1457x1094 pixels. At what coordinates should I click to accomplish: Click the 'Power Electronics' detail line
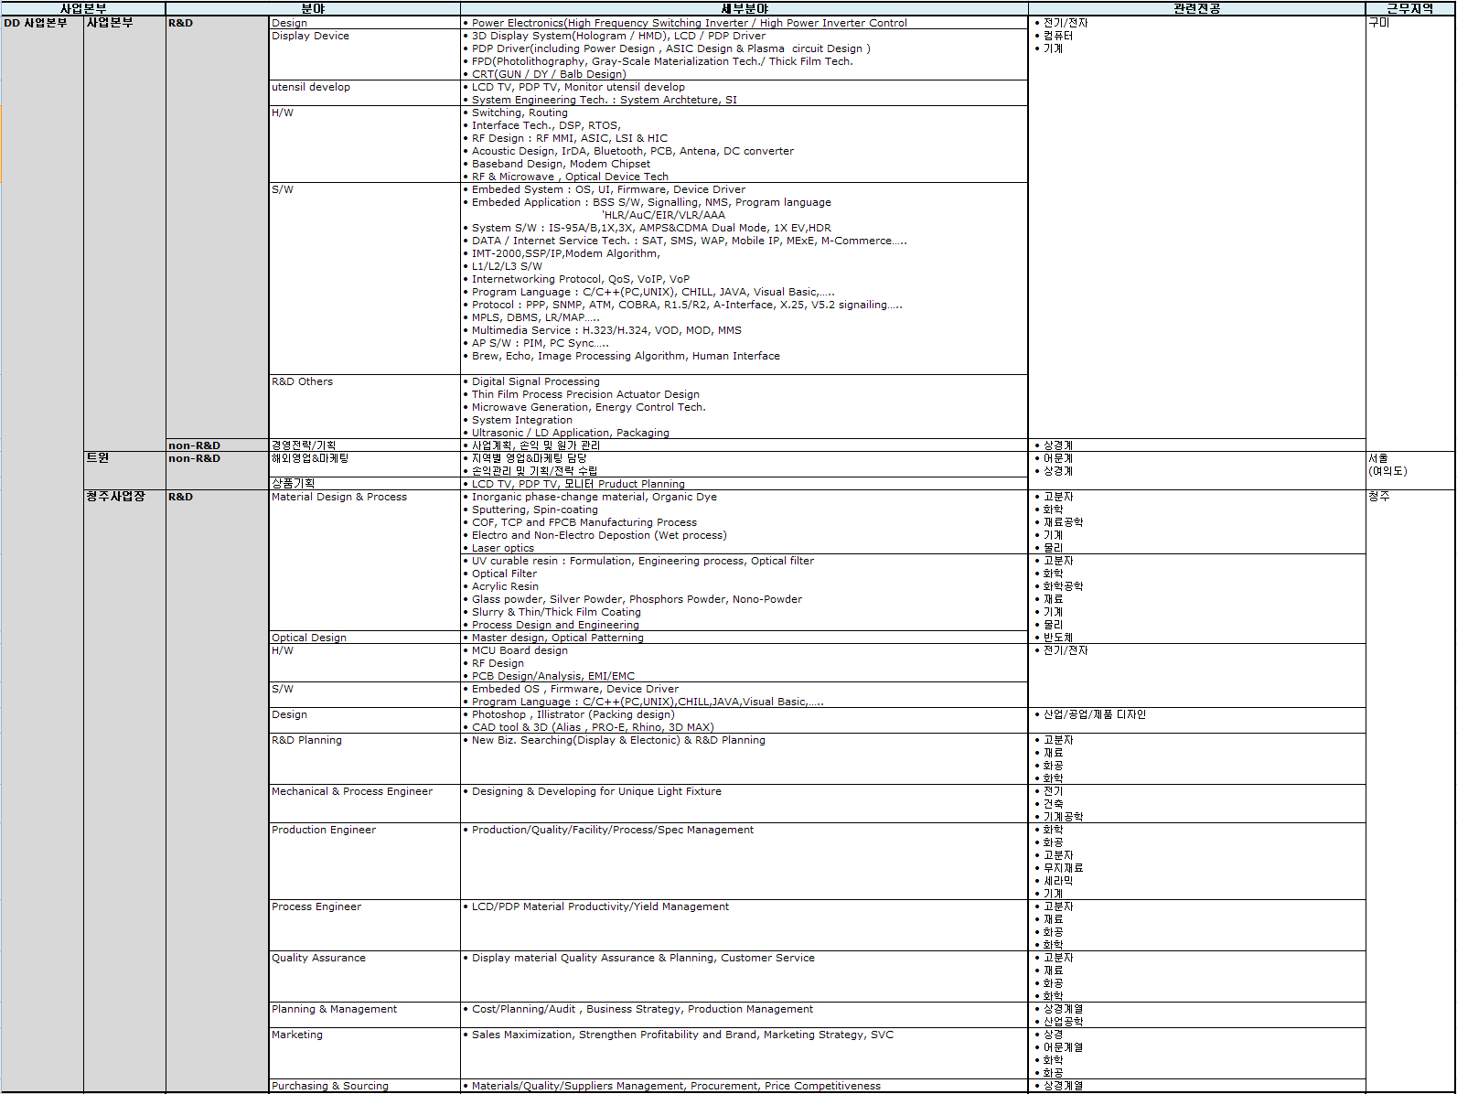(685, 23)
